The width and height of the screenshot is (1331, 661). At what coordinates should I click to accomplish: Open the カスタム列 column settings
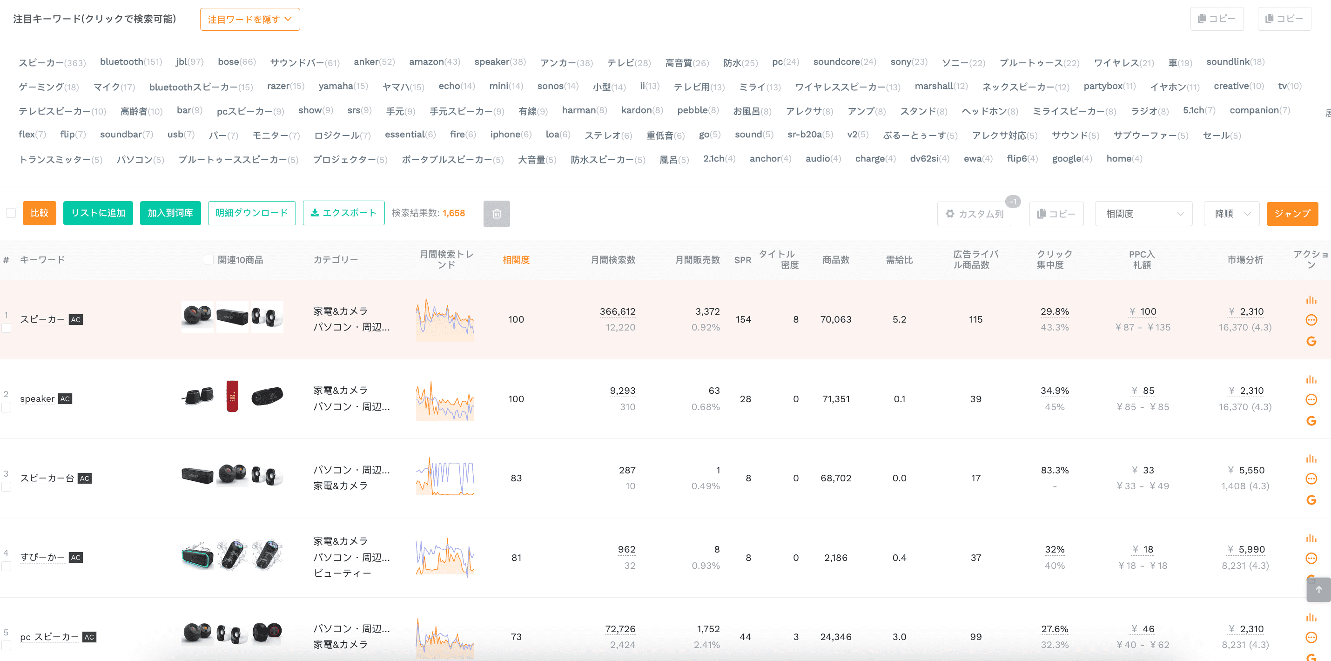coord(974,214)
